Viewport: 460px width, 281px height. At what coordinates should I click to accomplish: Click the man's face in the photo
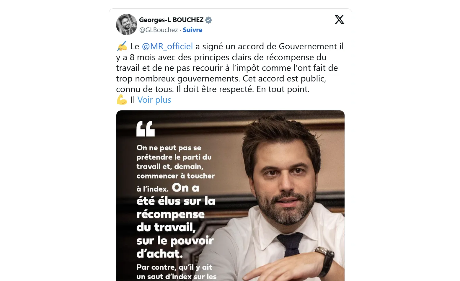coord(285,183)
